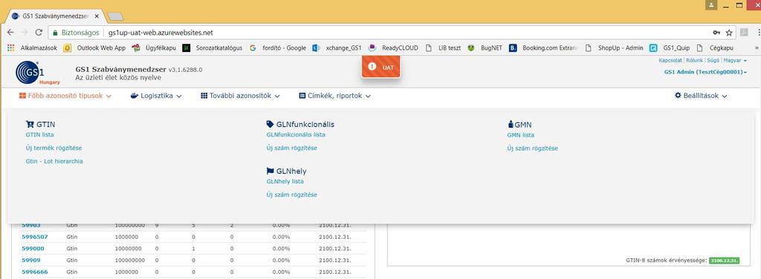Click Új szám rögzítése under GMN
Viewport: 761px width, 279px height.
click(x=532, y=148)
